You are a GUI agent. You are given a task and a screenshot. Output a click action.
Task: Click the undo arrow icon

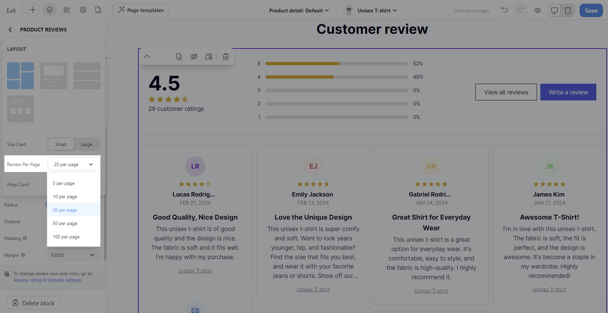pos(504,10)
